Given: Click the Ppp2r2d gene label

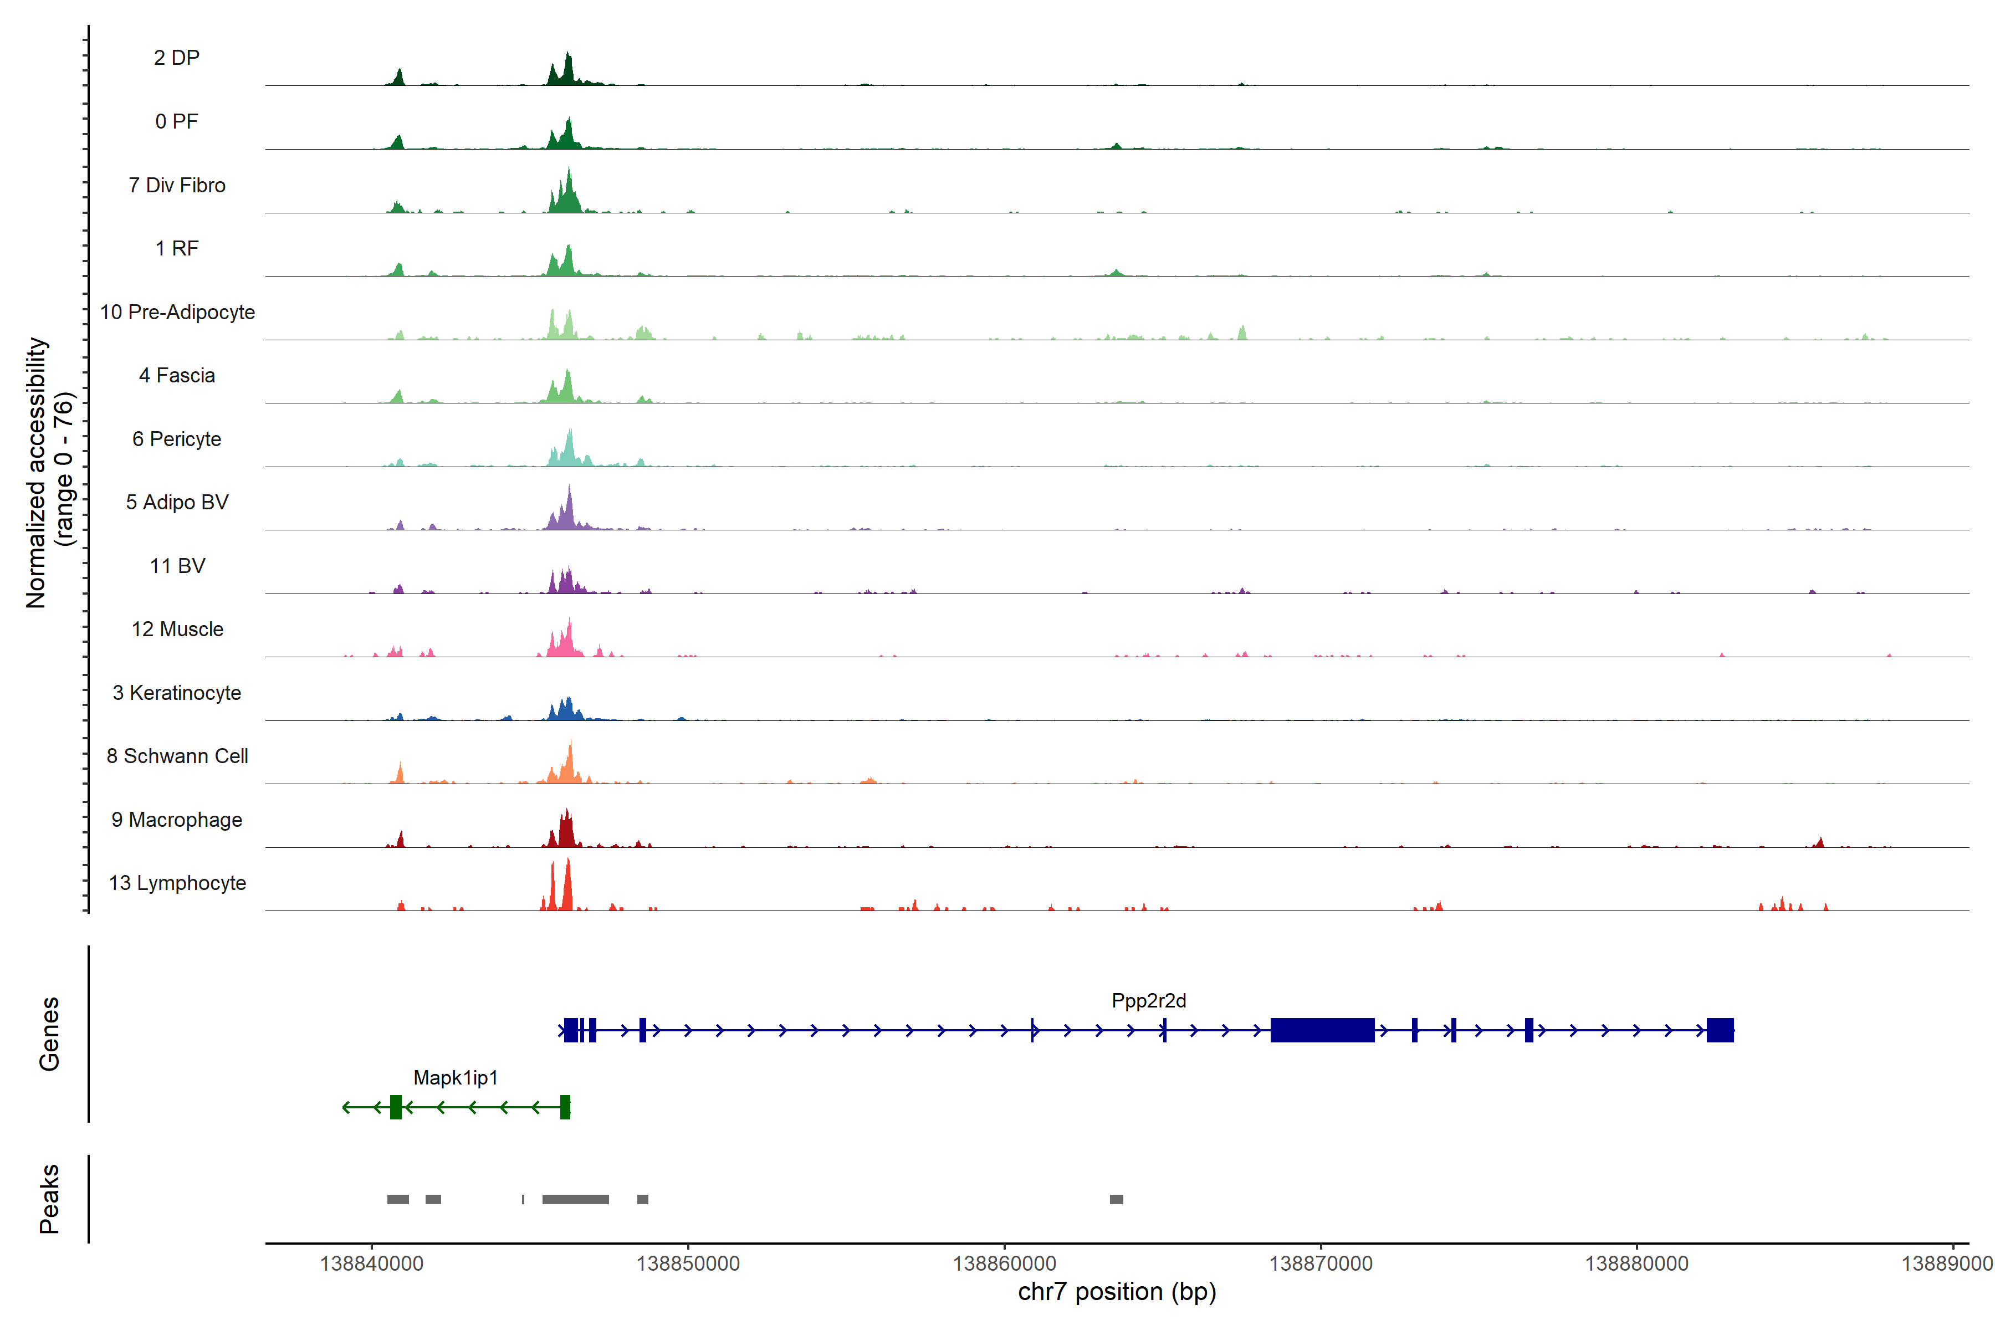Looking at the screenshot, I should (1148, 1001).
